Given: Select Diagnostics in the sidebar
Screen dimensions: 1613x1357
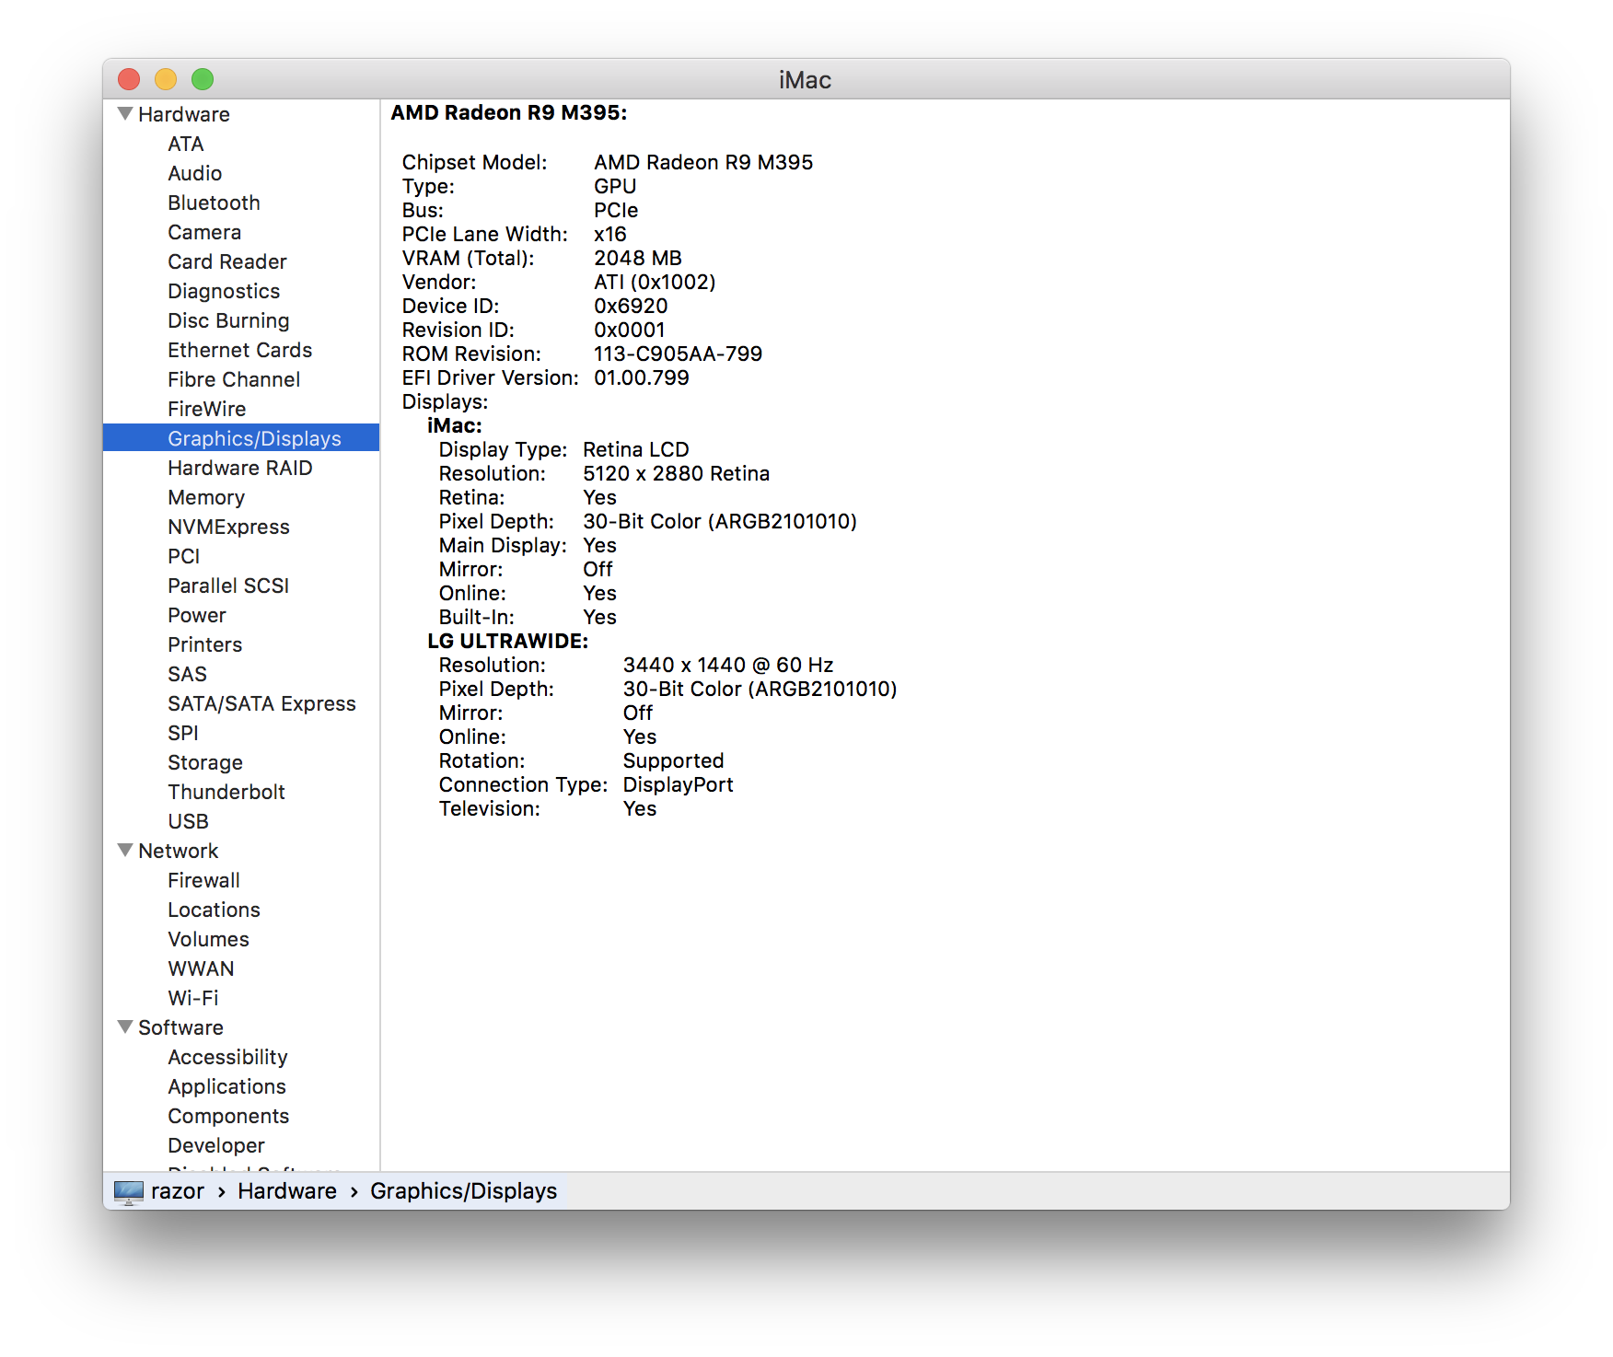Looking at the screenshot, I should tap(224, 291).
